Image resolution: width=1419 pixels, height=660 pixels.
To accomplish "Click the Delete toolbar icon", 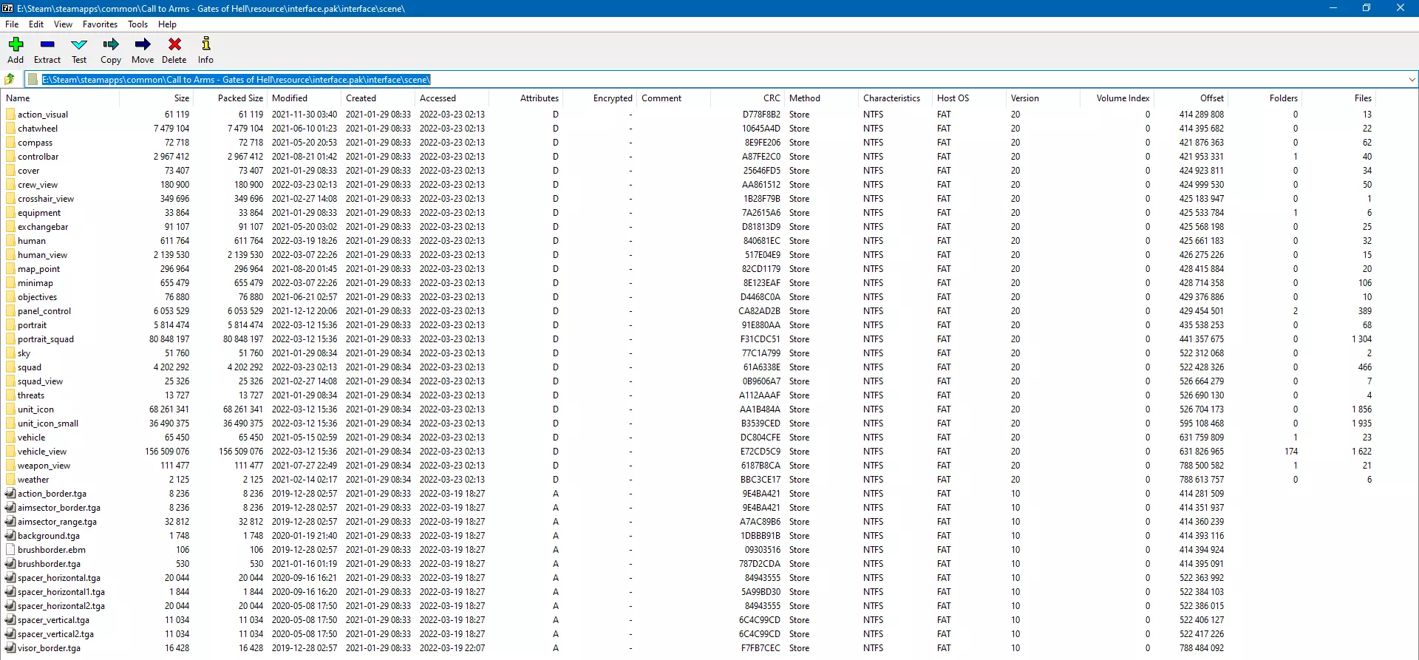I will tap(174, 44).
